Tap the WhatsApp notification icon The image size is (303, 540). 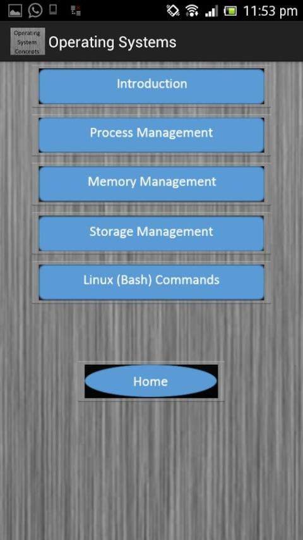[x=35, y=10]
